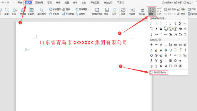Insert the → right arrow symbol
The height and width of the screenshot is (111, 197).
pos(156,34)
